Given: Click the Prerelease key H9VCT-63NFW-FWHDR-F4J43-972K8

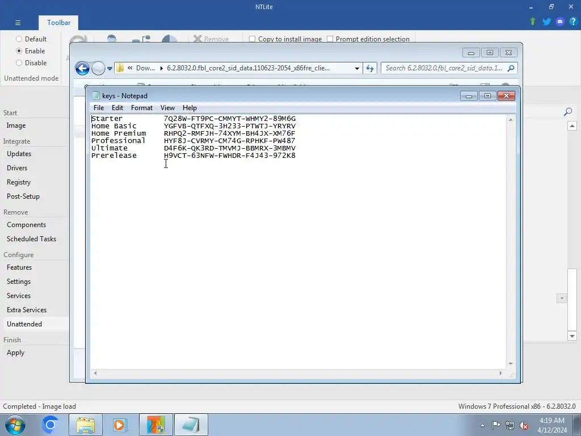Looking at the screenshot, I should click(230, 156).
